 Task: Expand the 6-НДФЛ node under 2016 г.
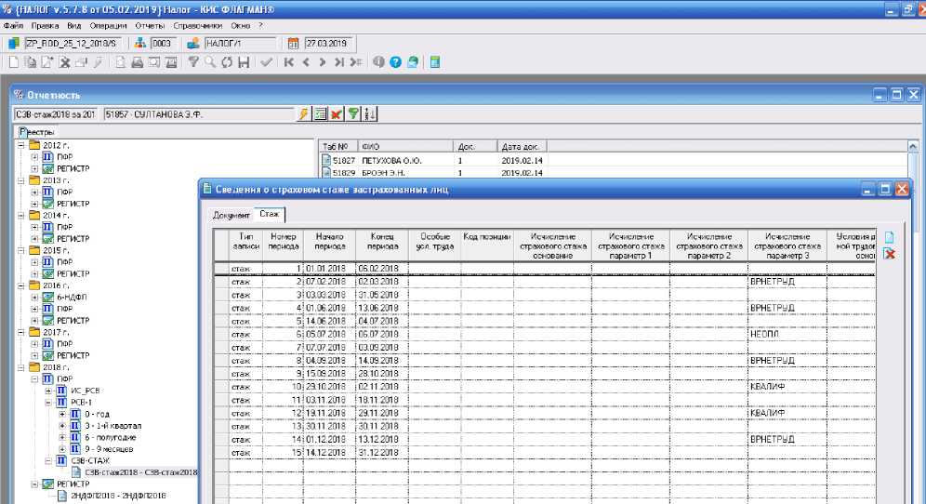[34, 297]
